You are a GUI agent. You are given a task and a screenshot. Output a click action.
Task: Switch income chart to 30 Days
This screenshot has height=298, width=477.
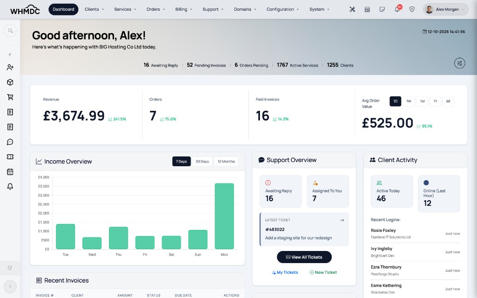202,162
